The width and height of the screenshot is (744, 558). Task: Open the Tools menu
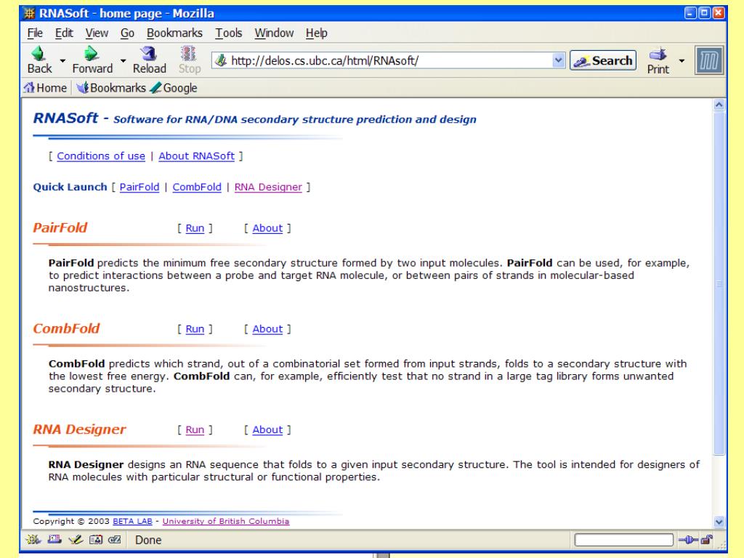pyautogui.click(x=229, y=33)
